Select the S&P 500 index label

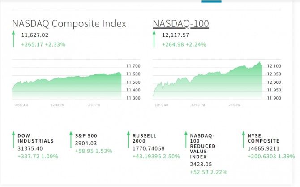coord(86,135)
